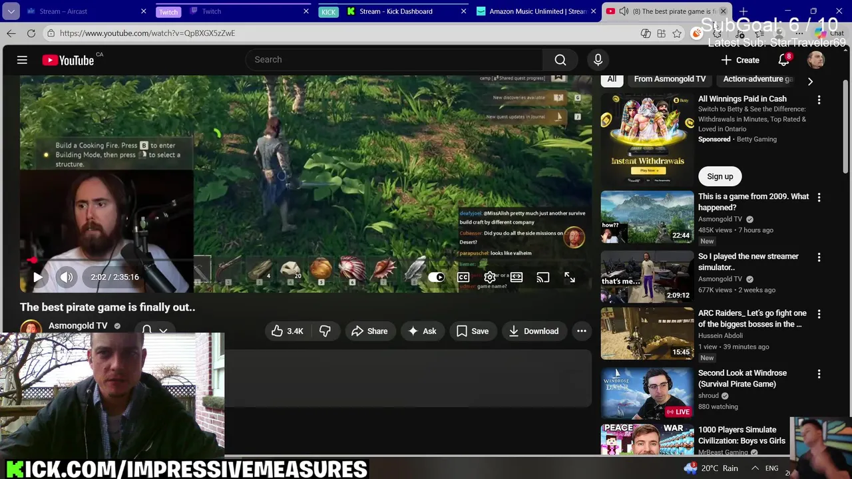The height and width of the screenshot is (479, 852).
Task: Switch to the Twitch browser tab
Action: (x=250, y=11)
